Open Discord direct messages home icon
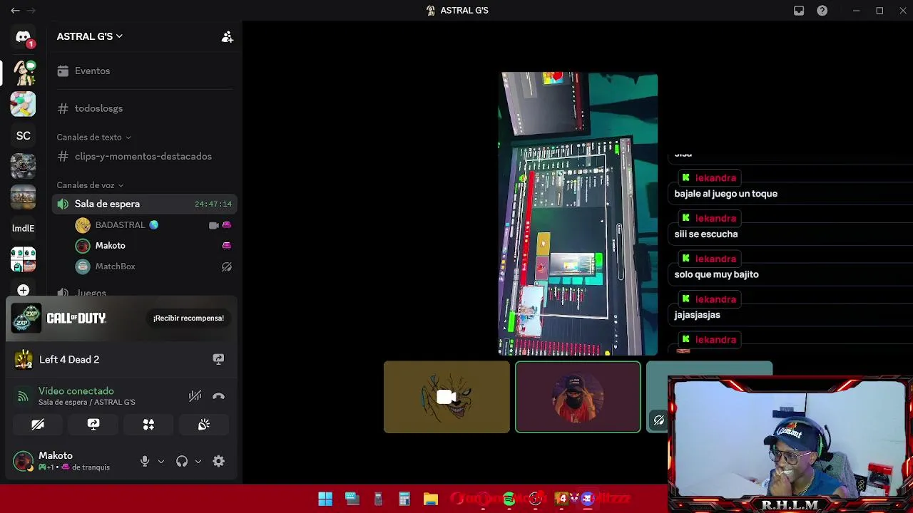This screenshot has height=513, width=913. pyautogui.click(x=23, y=37)
